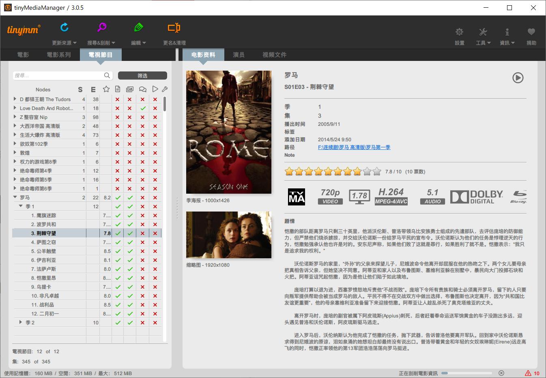Click the orange rename and cleanup icon
Viewport: 546px width, 378px height.
point(174,28)
